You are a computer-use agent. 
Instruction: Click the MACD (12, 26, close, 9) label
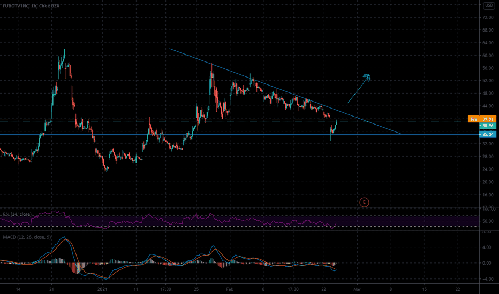tap(27, 237)
